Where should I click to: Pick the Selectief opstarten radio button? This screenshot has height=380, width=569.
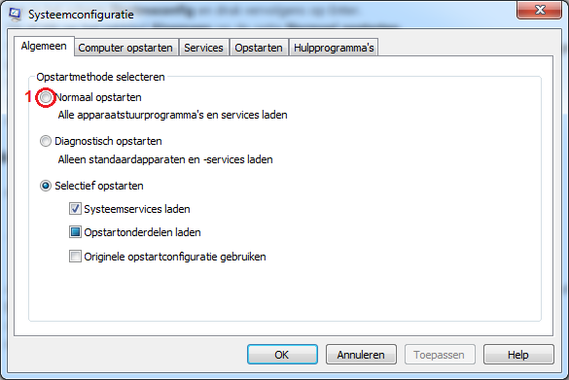(x=46, y=186)
